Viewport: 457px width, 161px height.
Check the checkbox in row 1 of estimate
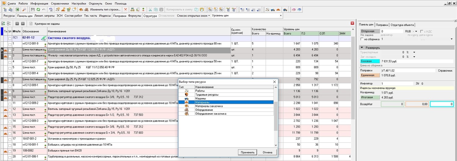[x=10, y=44]
